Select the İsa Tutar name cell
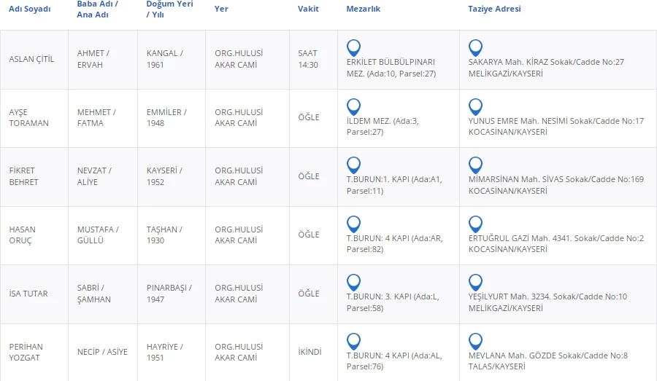Image resolution: width=657 pixels, height=381 pixels. (x=28, y=294)
